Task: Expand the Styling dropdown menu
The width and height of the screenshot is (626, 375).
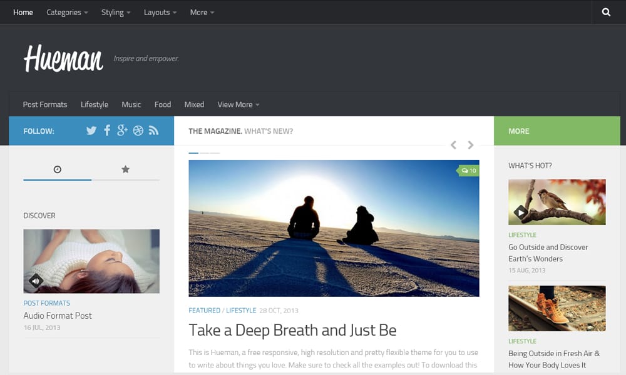Action: point(116,12)
